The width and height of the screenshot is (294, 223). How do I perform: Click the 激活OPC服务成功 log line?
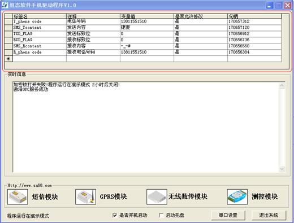click(x=31, y=89)
